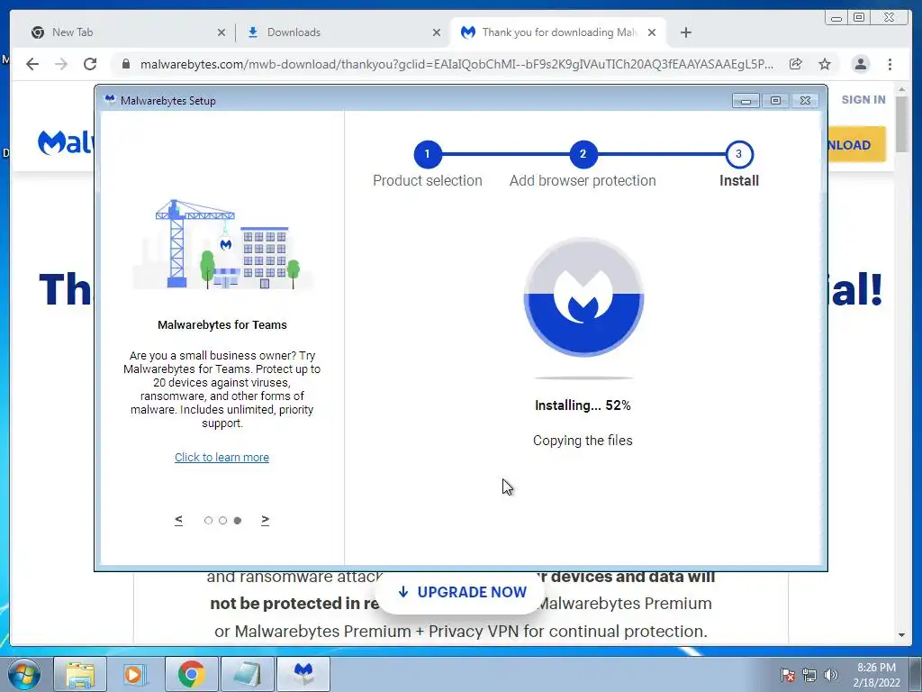
Task: Open the Chrome three-dot menu
Action: point(890,64)
